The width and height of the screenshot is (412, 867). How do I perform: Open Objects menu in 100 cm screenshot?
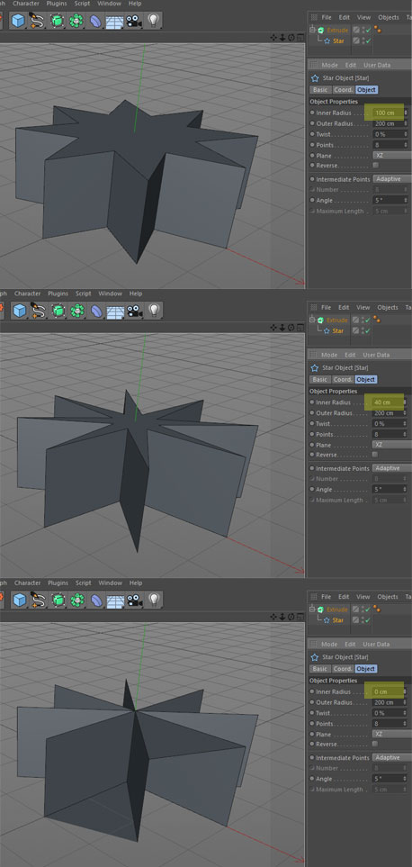(x=389, y=17)
